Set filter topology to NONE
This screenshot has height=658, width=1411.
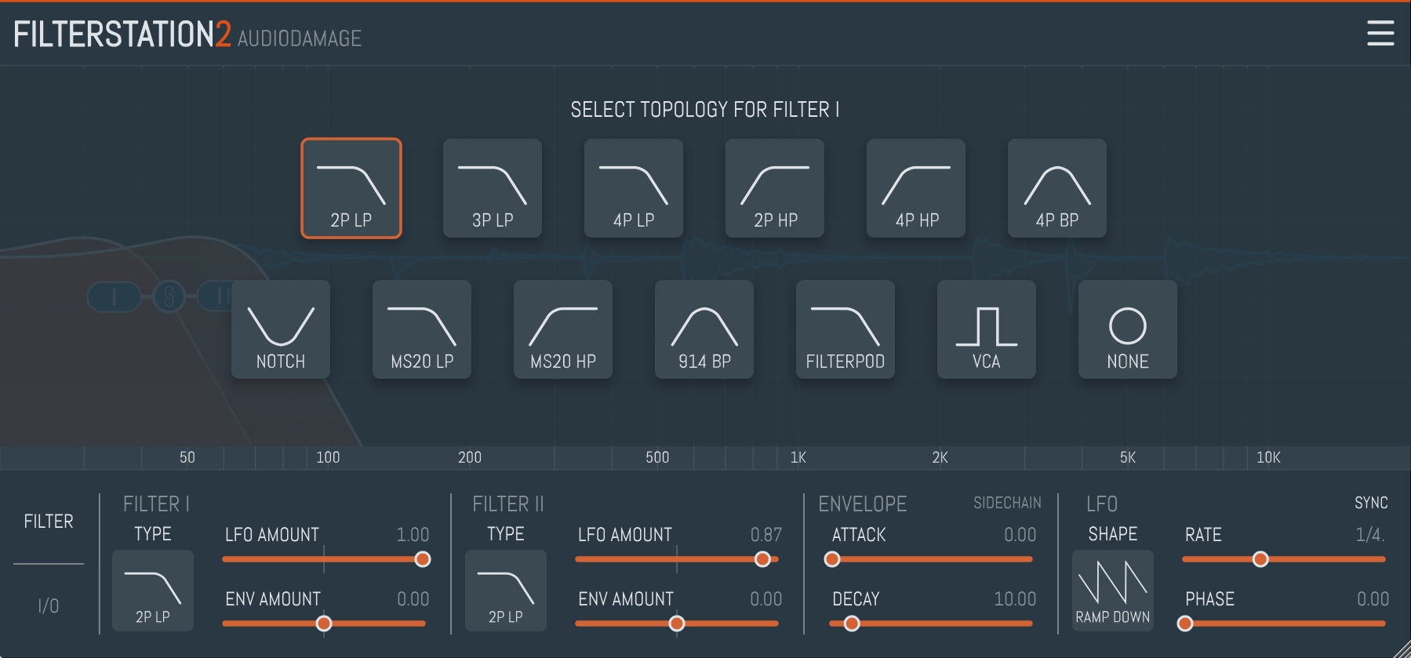[1128, 329]
